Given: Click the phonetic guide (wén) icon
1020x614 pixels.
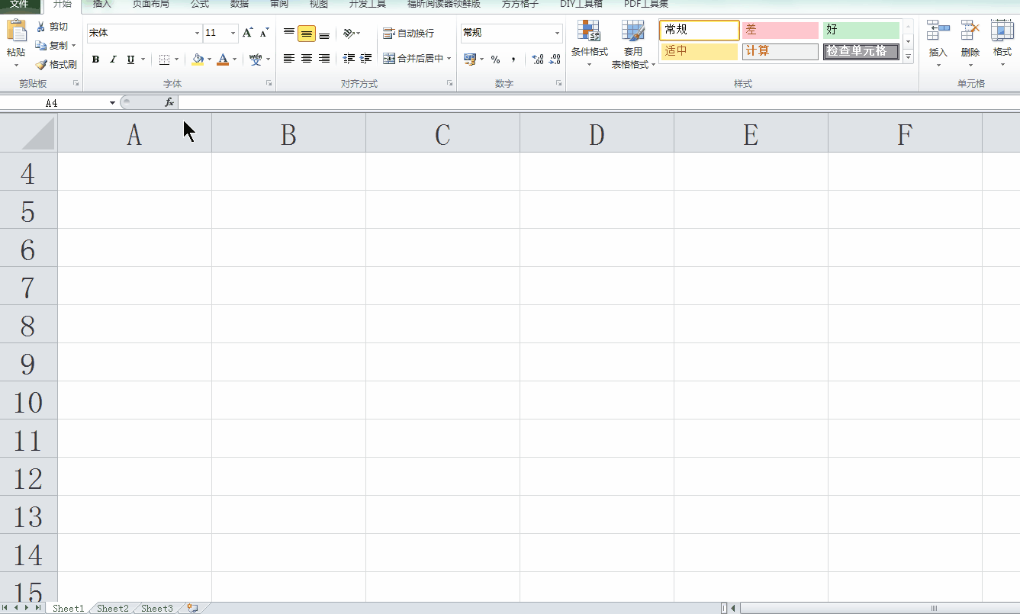Looking at the screenshot, I should tap(256, 59).
